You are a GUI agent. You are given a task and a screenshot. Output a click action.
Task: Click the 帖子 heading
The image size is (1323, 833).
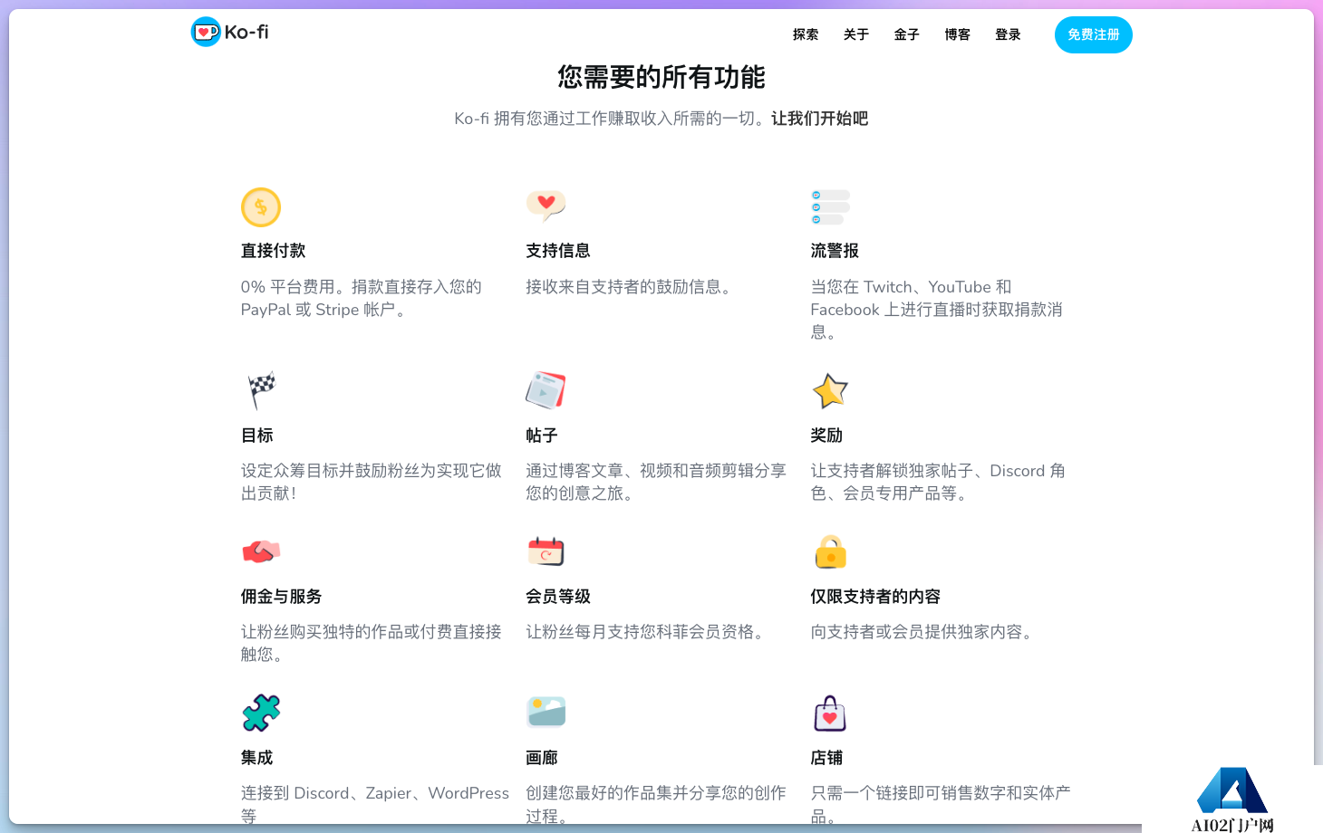tap(542, 436)
